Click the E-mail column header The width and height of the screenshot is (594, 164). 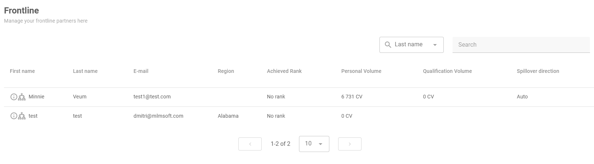click(x=141, y=71)
